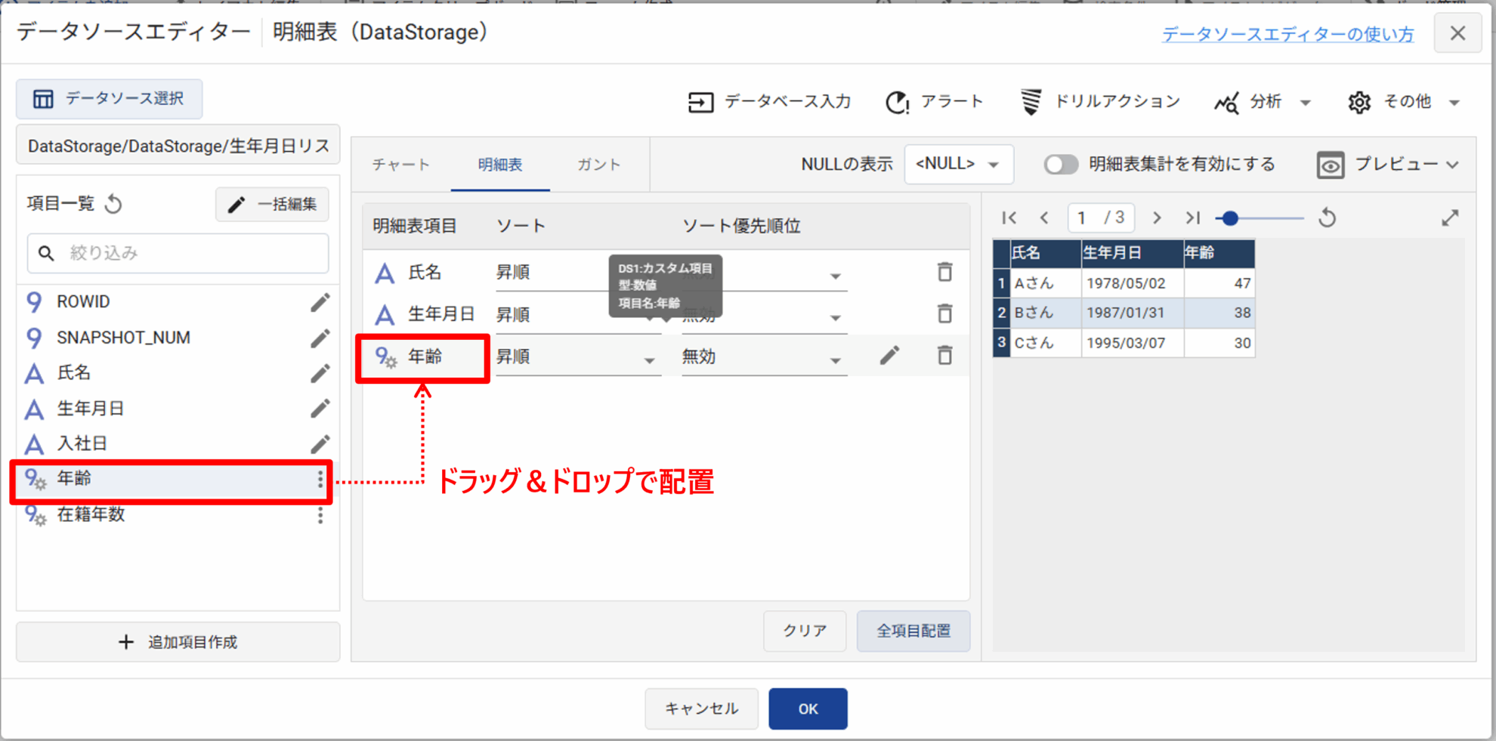Open the 分析 dropdown menu

(x=1263, y=102)
